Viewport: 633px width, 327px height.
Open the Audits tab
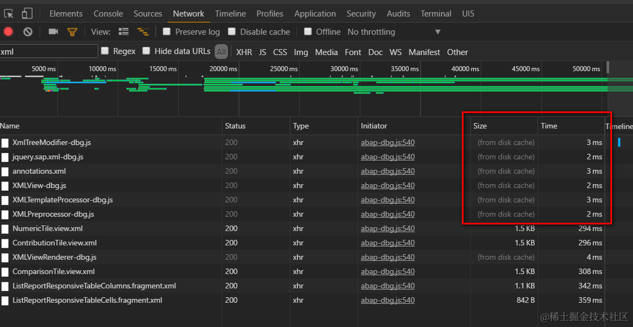[398, 14]
